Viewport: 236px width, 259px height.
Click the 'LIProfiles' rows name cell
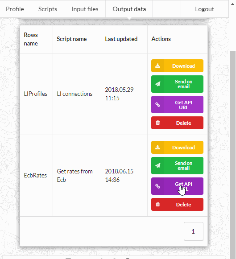point(36,94)
